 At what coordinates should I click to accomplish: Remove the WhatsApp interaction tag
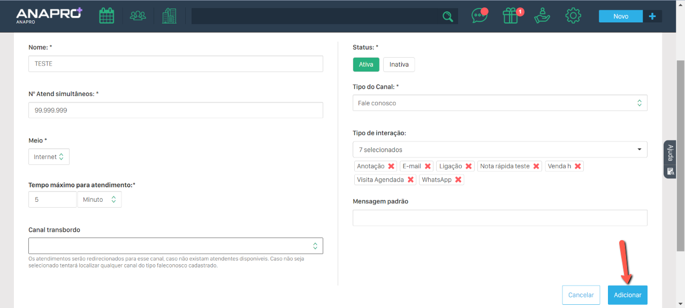click(x=458, y=180)
